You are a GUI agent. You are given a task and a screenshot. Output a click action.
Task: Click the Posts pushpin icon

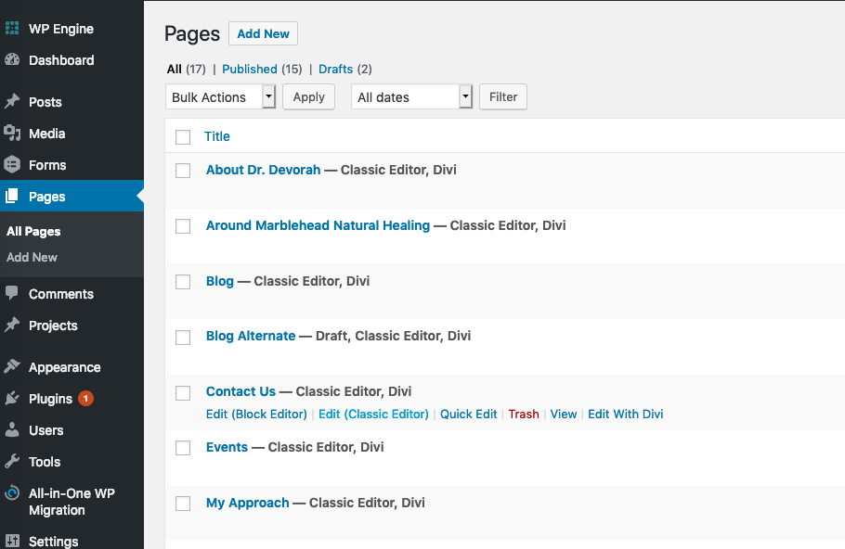click(x=12, y=101)
